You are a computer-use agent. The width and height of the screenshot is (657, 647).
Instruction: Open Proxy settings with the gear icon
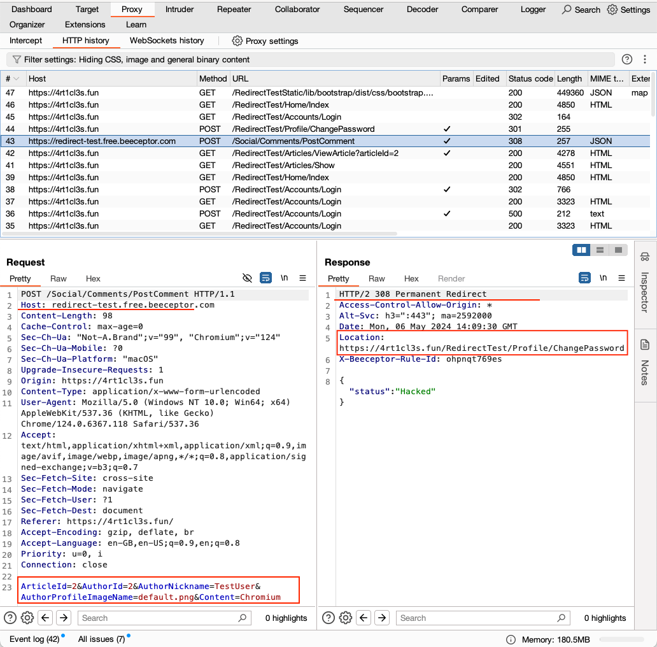click(x=236, y=40)
